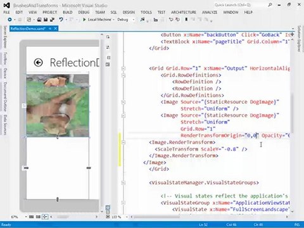Click the Save All toolbar icon
The image size is (304, 228).
click(52, 20)
